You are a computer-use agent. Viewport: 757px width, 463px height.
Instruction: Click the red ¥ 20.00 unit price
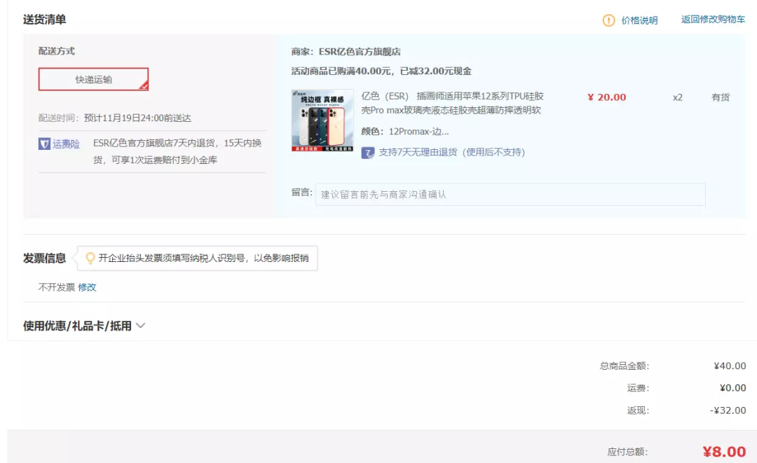point(607,97)
